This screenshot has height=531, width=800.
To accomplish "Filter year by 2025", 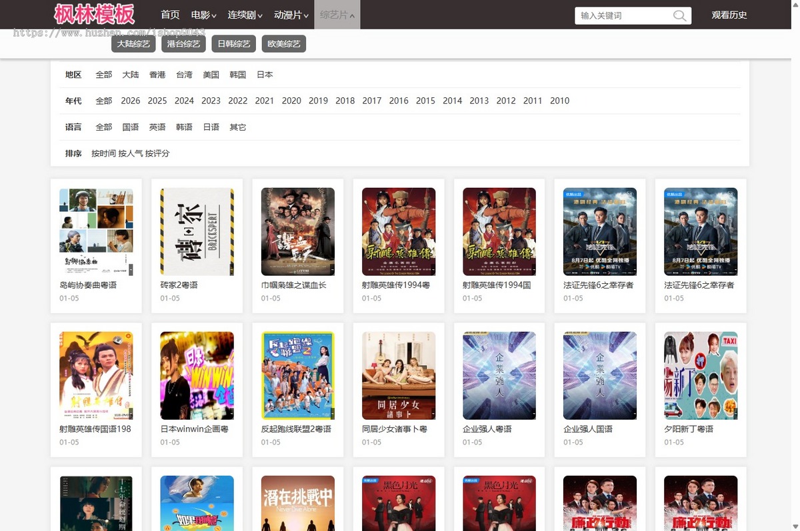I will click(x=157, y=101).
